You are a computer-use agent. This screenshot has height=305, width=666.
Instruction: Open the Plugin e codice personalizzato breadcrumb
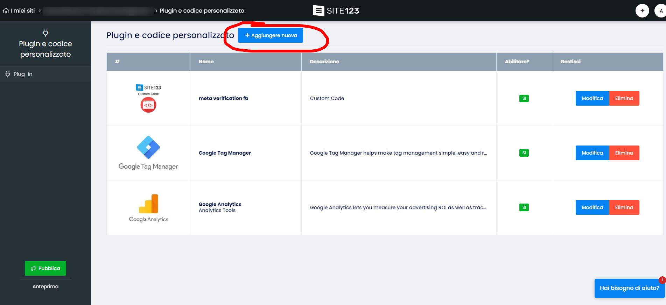click(202, 11)
